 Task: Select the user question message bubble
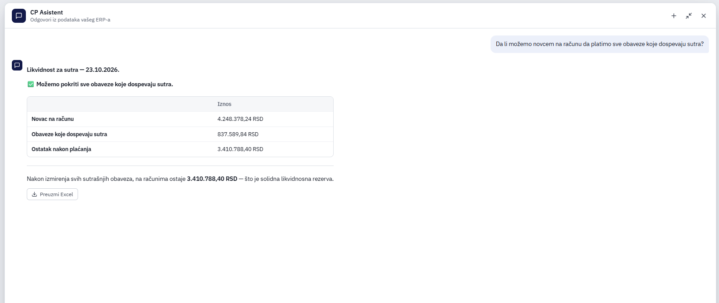(x=599, y=44)
